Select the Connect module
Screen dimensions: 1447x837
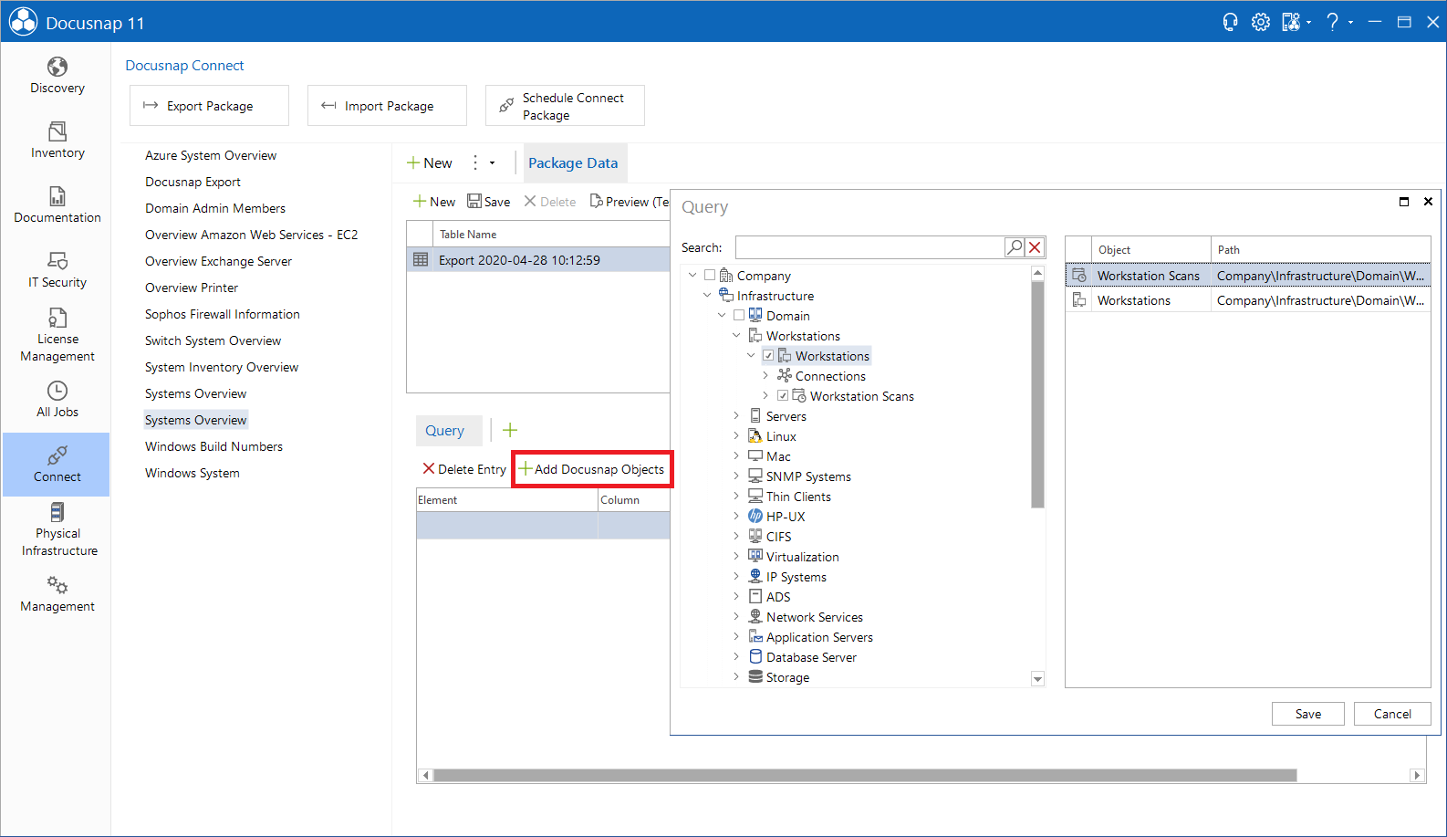pyautogui.click(x=57, y=465)
